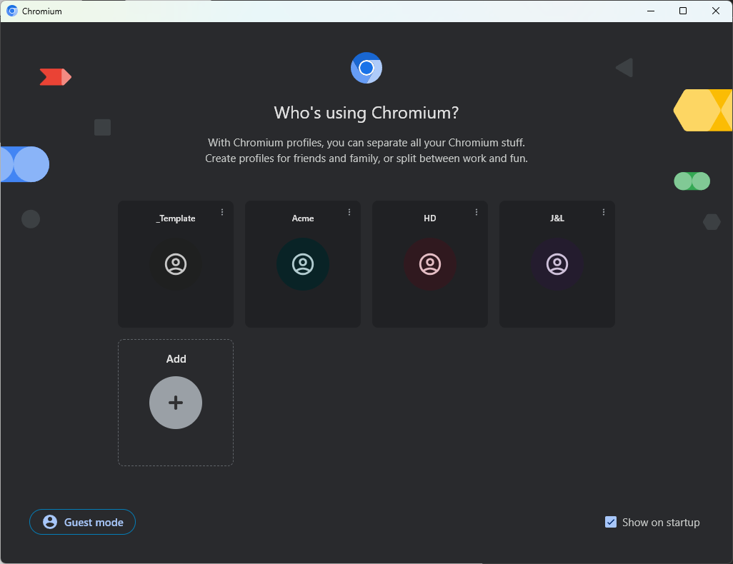Open more actions menu for _Template profile
Viewport: 733px width, 564px height.
pos(222,212)
